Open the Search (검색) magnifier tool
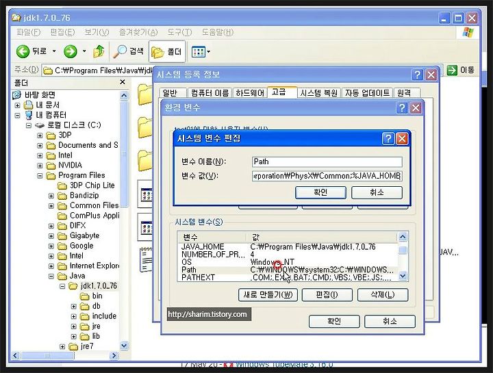This screenshot has height=373, width=493. (128, 51)
